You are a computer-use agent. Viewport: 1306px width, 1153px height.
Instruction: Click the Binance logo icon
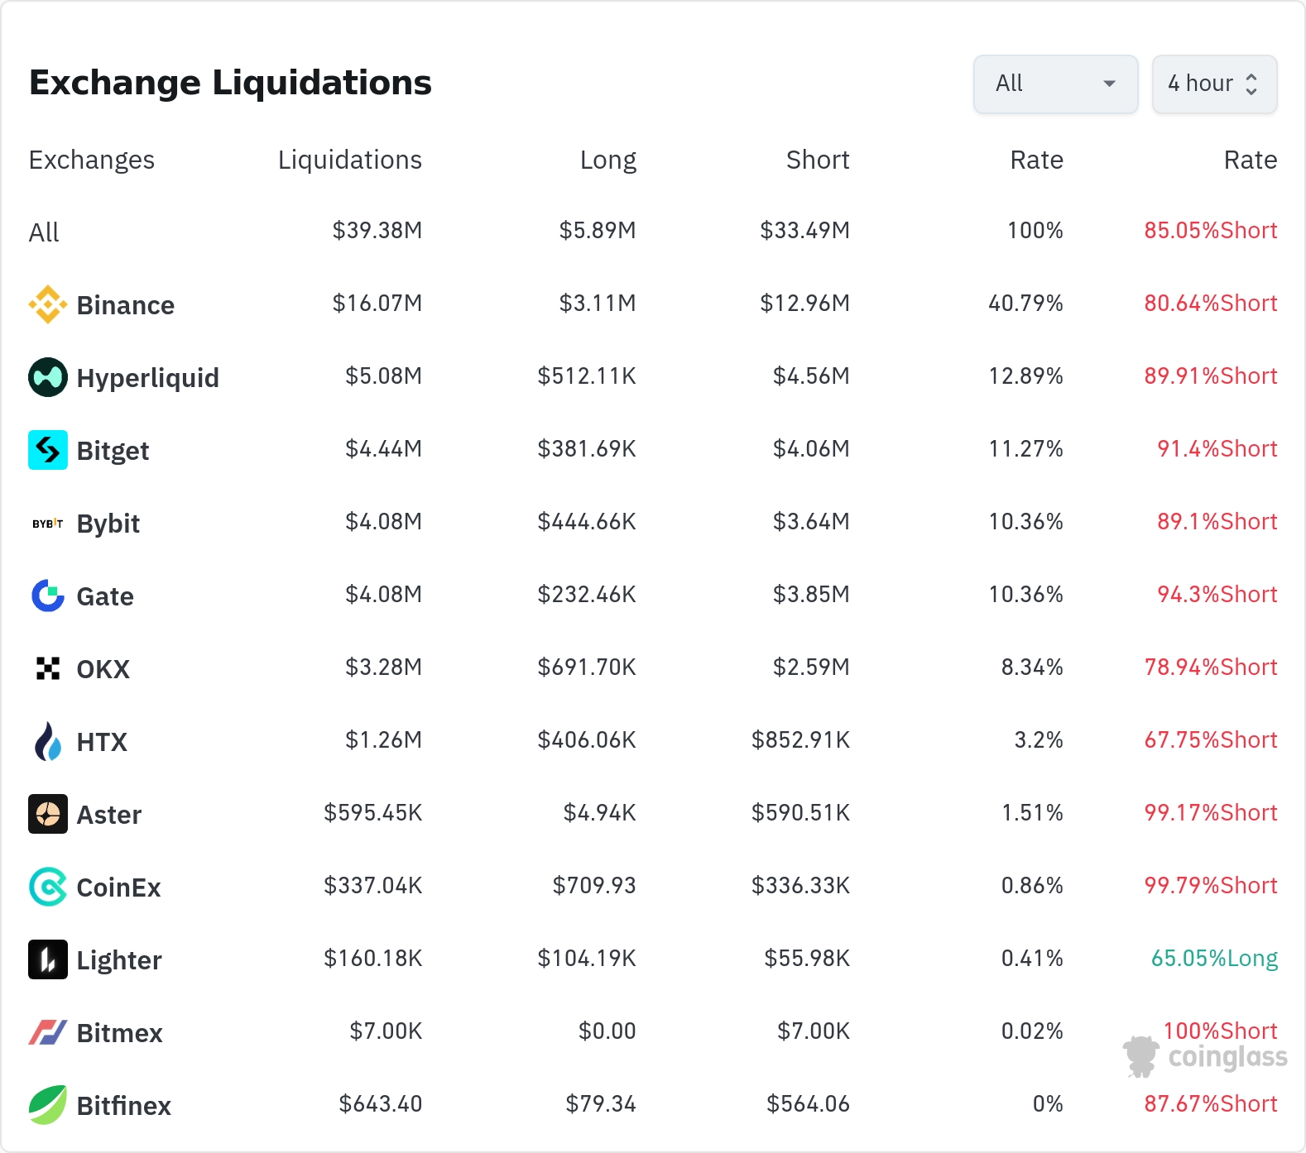pyautogui.click(x=48, y=304)
